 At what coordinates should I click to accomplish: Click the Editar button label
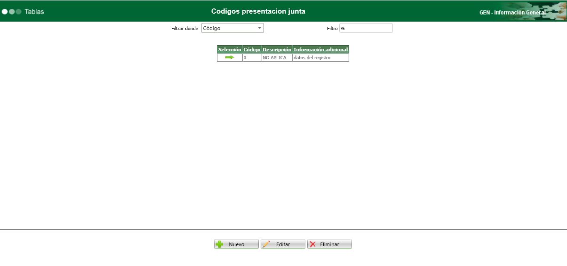[283, 244]
